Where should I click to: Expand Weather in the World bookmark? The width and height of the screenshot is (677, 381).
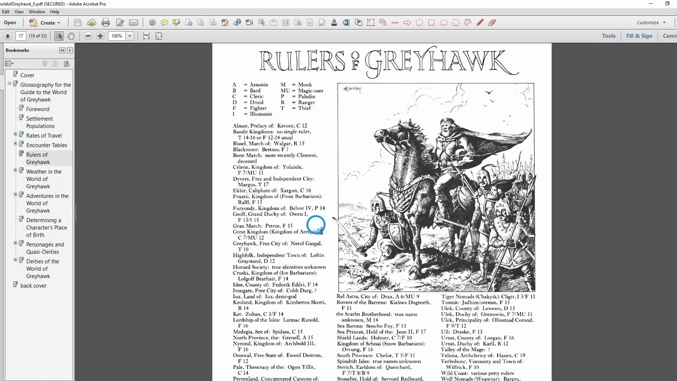click(x=15, y=170)
